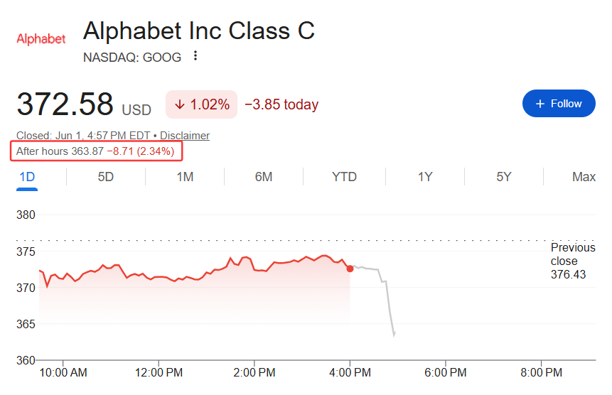Click the 372.58 USD price
612x395 pixels.
(84, 104)
